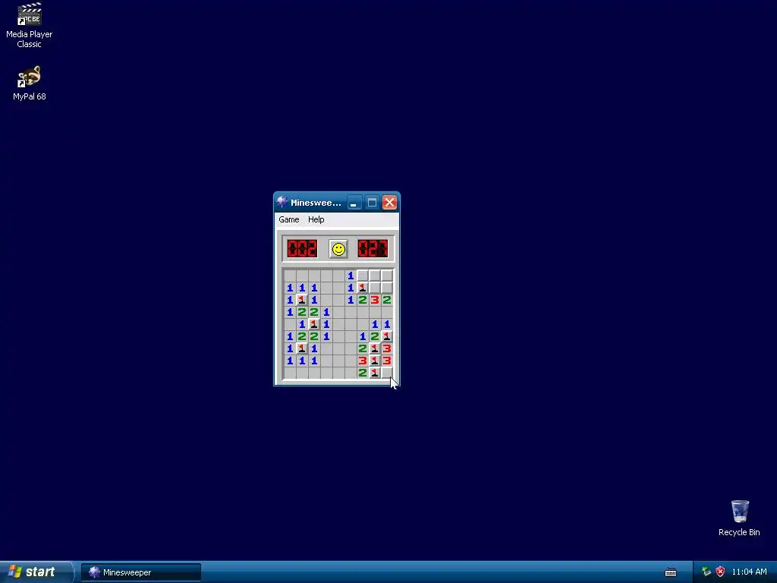Image resolution: width=777 pixels, height=583 pixels.
Task: Click the blue 1 in row 8, column 1
Action: pyautogui.click(x=290, y=361)
